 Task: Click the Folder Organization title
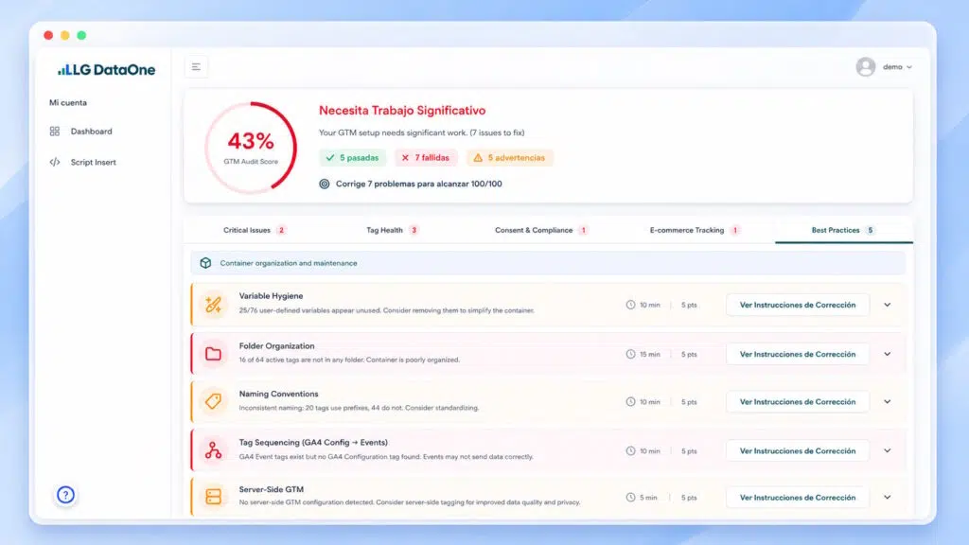(277, 346)
